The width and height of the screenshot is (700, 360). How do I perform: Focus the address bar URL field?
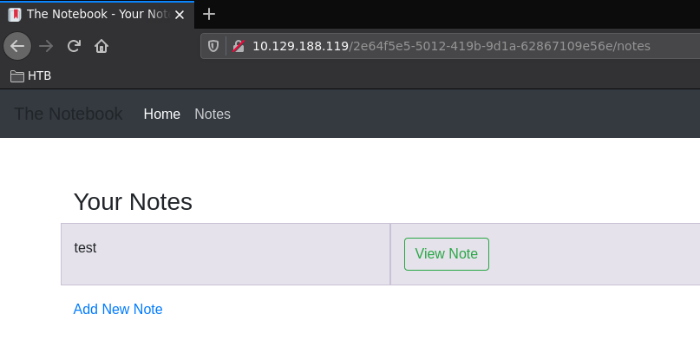pos(451,46)
